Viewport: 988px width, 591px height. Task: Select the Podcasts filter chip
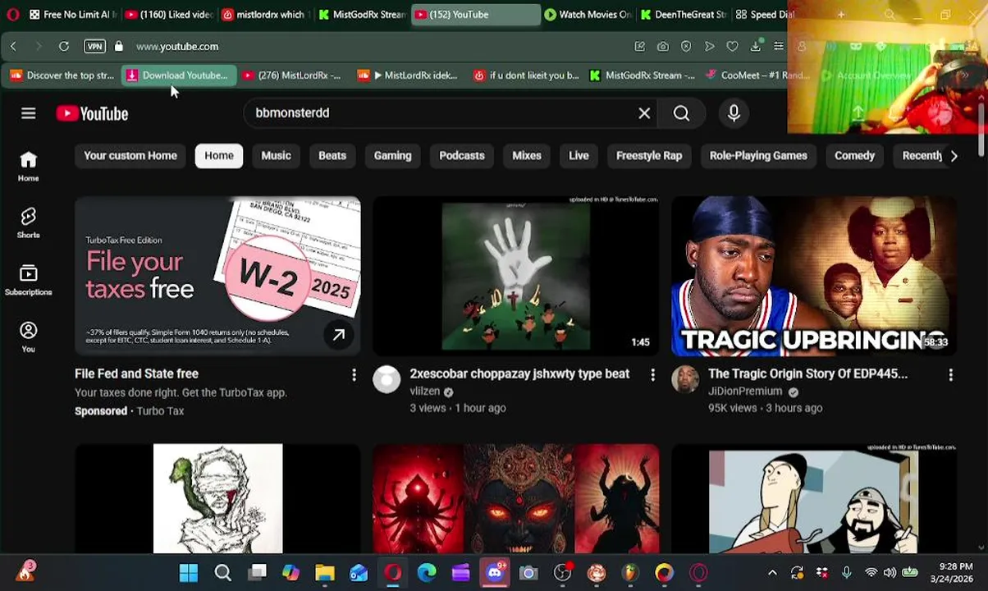coord(462,155)
